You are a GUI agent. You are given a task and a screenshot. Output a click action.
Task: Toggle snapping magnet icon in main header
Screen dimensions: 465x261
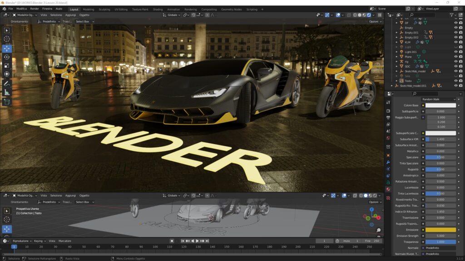(193, 15)
